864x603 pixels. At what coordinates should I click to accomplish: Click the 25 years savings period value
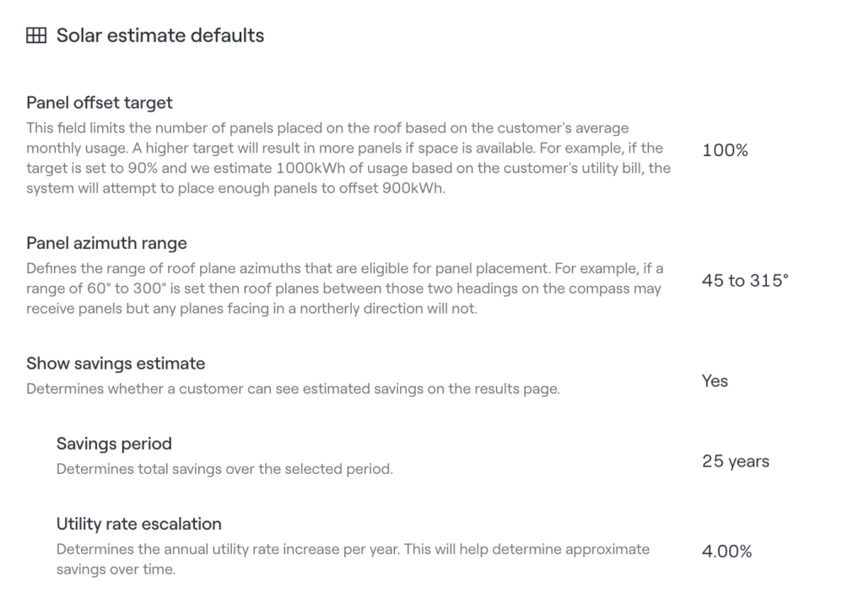736,461
